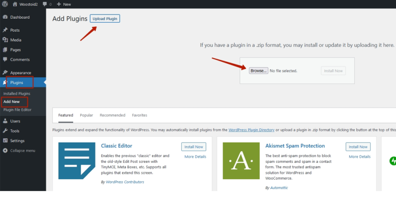Image resolution: width=396 pixels, height=202 pixels.
Task: Click the Classic Editor plugin thumbnail
Action: click(77, 160)
